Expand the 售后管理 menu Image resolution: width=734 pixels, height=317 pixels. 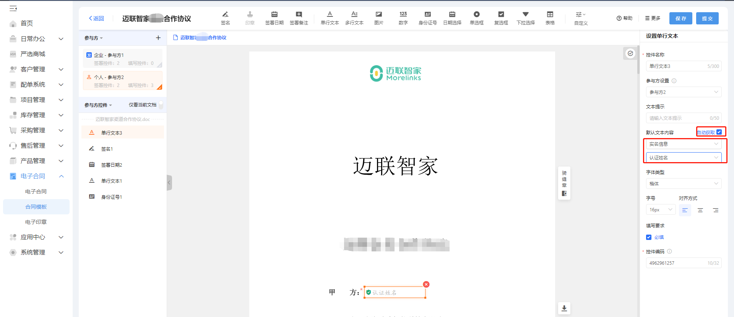(36, 145)
